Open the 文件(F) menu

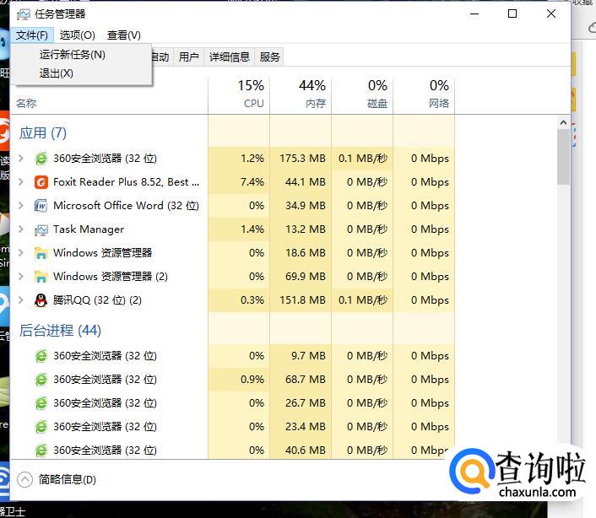[x=32, y=35]
